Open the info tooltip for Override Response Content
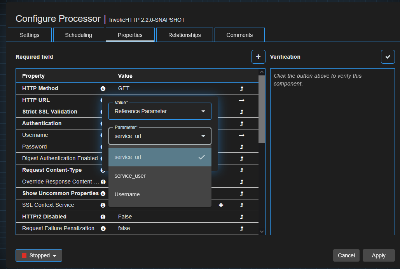 coord(103,182)
